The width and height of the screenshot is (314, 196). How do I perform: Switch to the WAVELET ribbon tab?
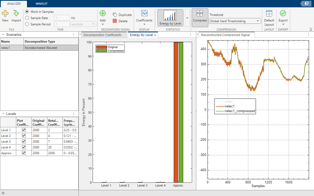click(x=42, y=4)
